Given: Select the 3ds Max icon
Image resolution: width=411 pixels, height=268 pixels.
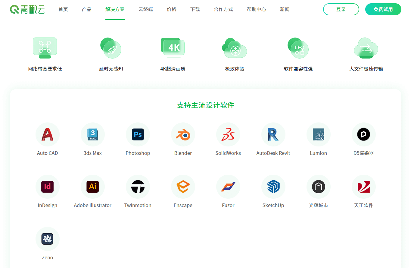Looking at the screenshot, I should coord(93,134).
